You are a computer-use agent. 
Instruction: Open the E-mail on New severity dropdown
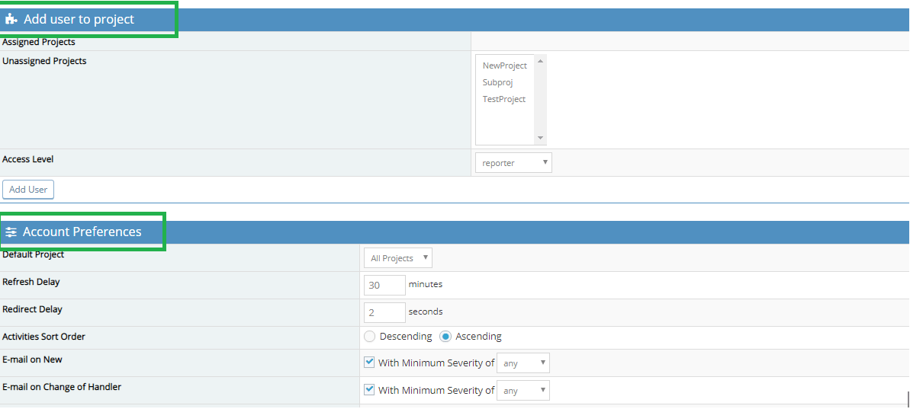point(523,363)
